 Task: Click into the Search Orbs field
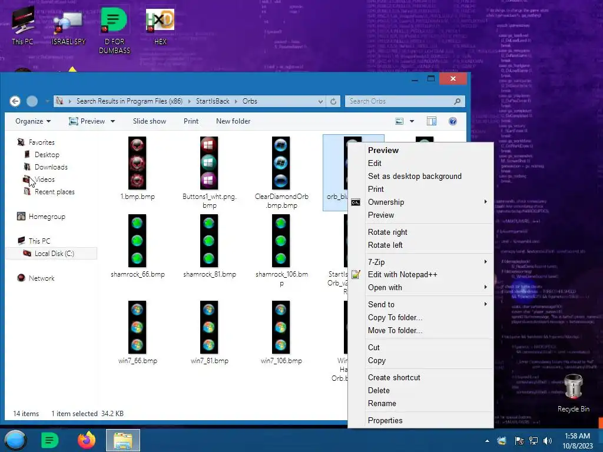(400, 101)
